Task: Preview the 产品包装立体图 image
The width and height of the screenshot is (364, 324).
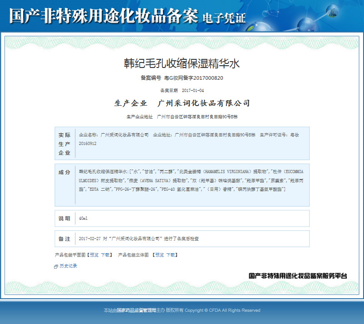Action: coord(159,255)
